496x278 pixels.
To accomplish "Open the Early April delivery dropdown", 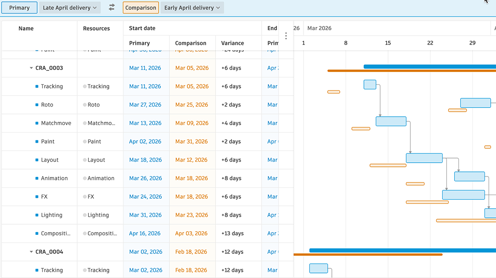I will point(192,7).
